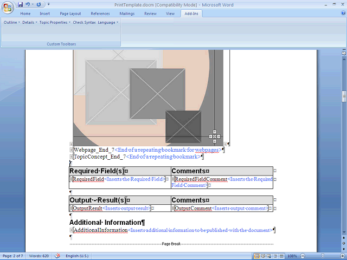Expand the Outline dropdown in Custom Toolbars
Viewport: 347px width, 260px height.
(12, 22)
